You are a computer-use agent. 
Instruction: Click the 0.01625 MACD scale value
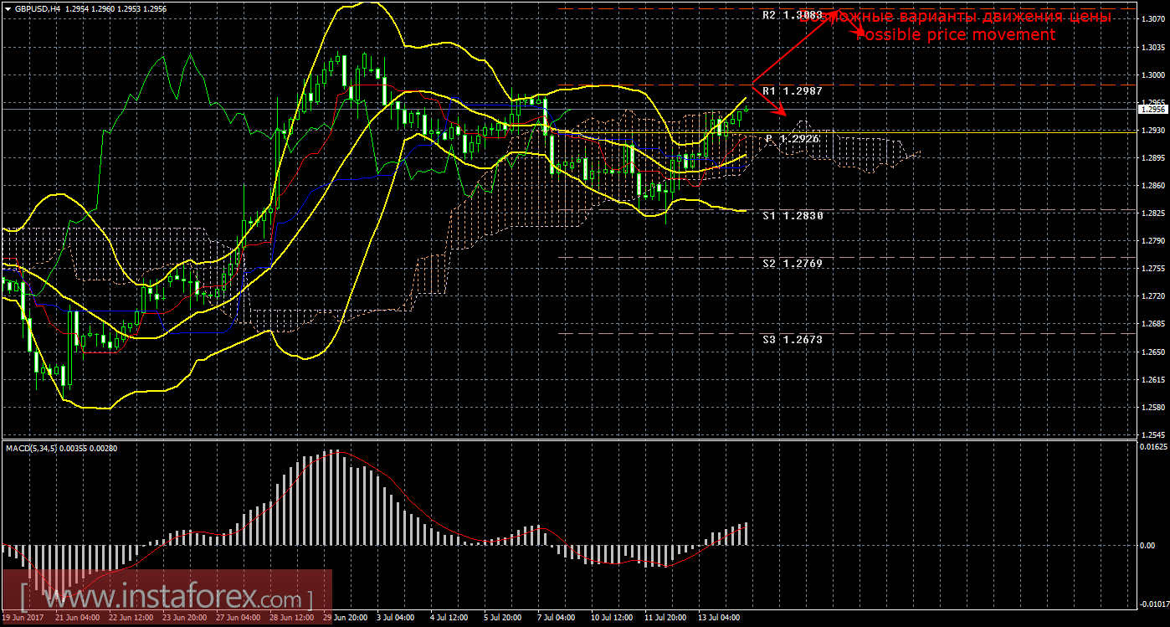[x=1152, y=448]
